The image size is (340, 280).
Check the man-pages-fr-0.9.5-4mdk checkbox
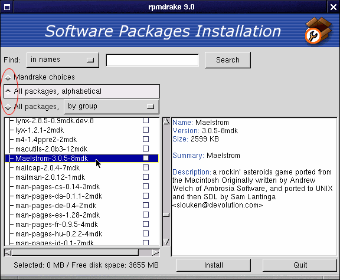(x=146, y=224)
